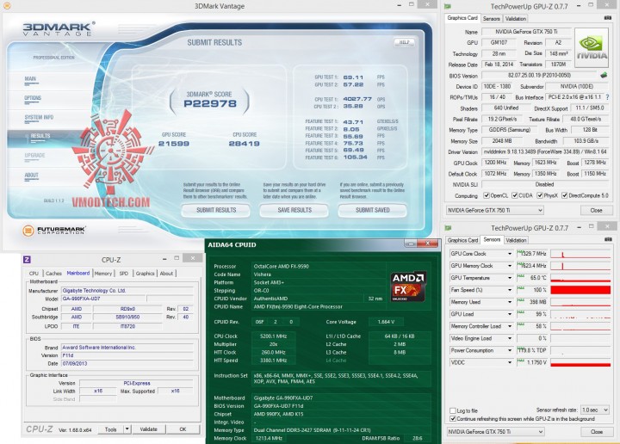
Task: Toggle the CUDA checkbox
Action: point(514,195)
